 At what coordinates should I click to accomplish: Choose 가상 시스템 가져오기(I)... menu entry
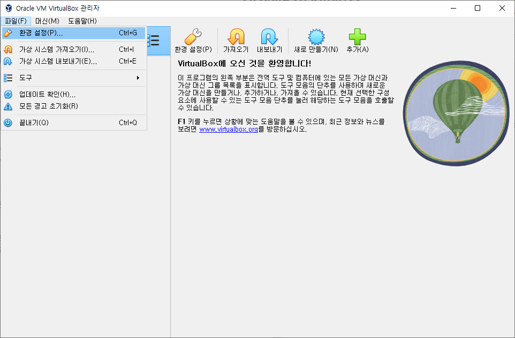(73, 49)
